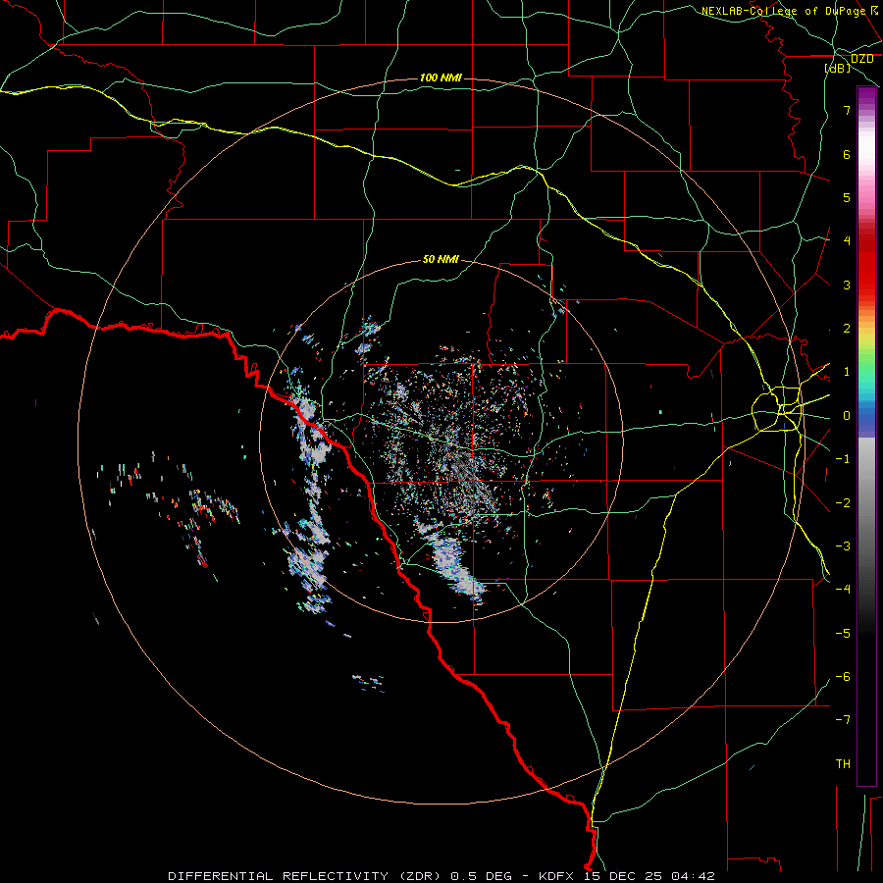Click the "50 NMI" range ring label
This screenshot has width=883, height=883.
pos(441,259)
